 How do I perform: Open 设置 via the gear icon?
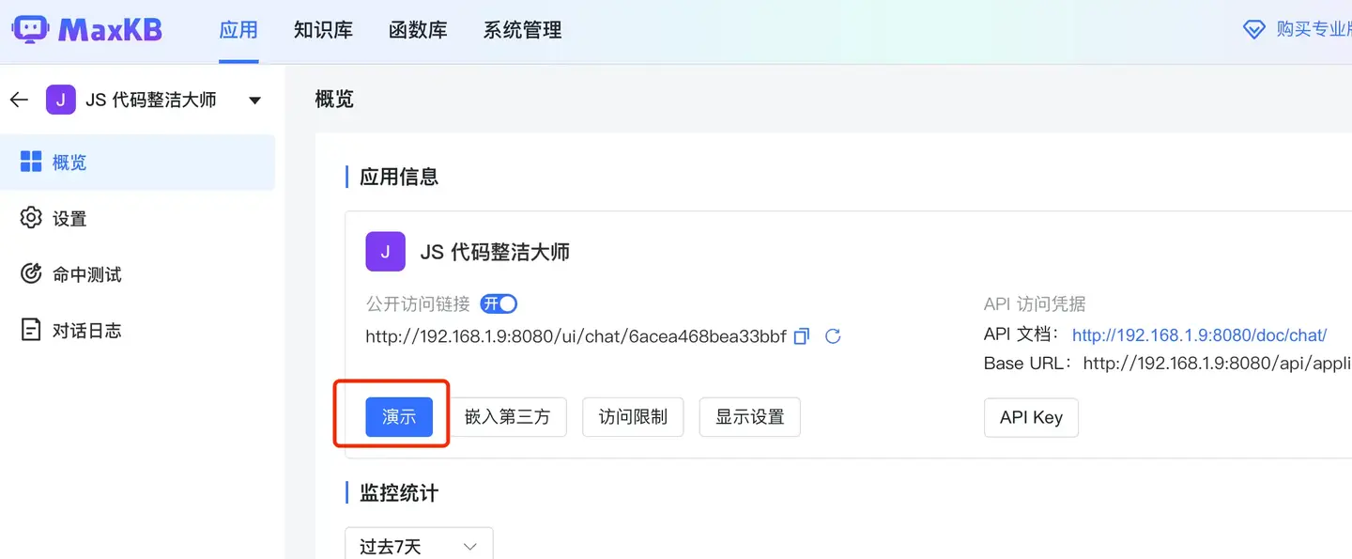31,217
